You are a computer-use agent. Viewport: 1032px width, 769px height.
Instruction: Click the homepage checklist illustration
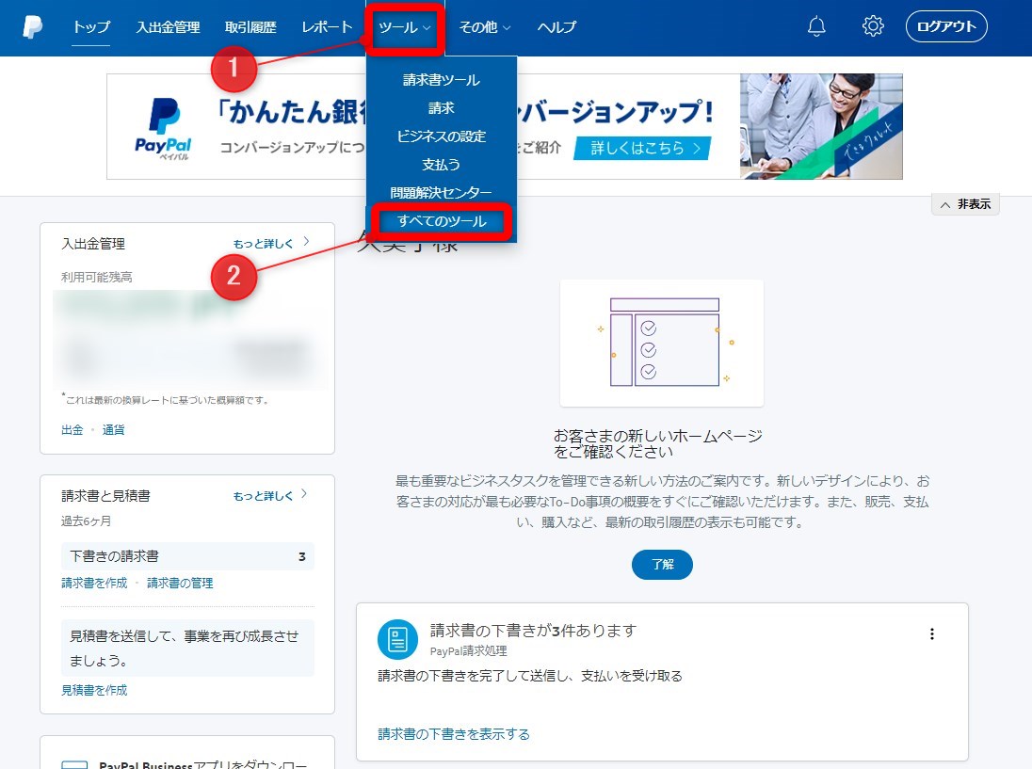[x=662, y=344]
